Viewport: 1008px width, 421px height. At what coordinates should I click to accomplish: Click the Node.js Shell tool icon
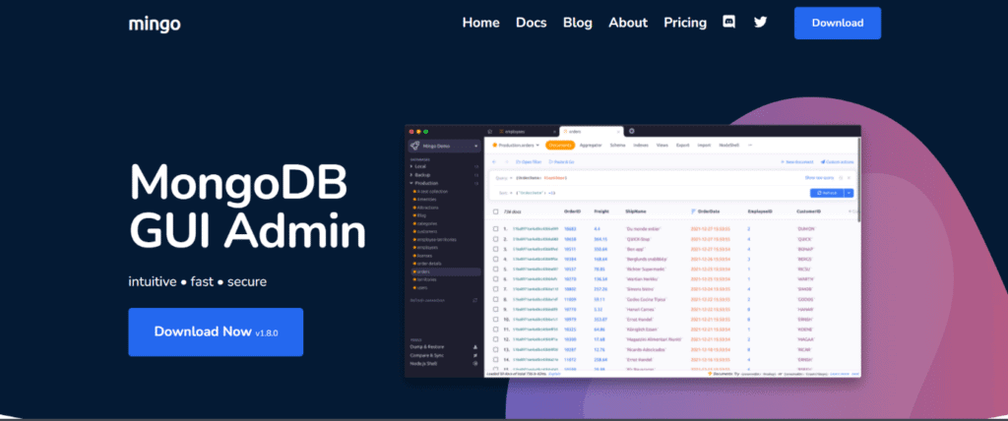coord(476,363)
